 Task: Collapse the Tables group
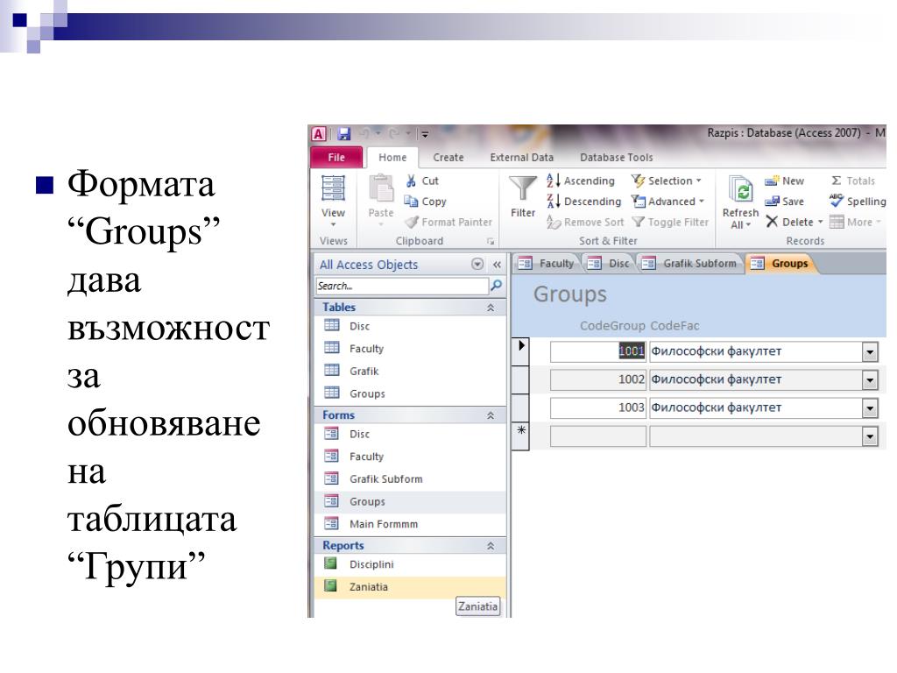[x=491, y=308]
